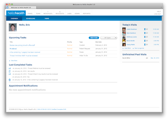The height and width of the screenshot is (120, 168).
Task: Expand View More under Upcoming Tasks
Action: click(x=14, y=61)
